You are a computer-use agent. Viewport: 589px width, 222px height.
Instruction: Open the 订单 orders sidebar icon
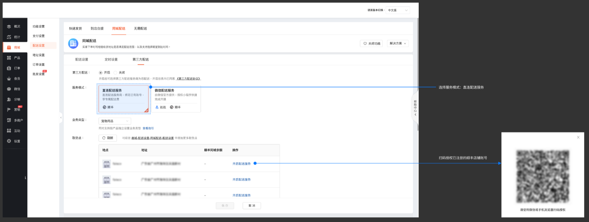click(9, 68)
